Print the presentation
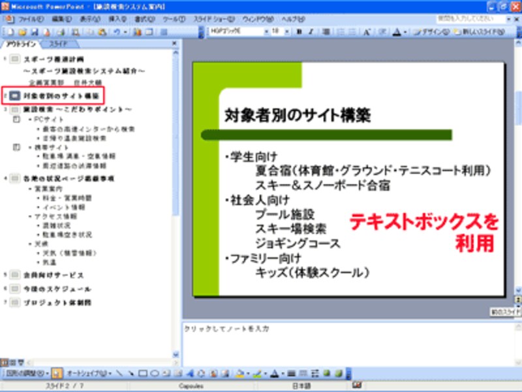 61,32
